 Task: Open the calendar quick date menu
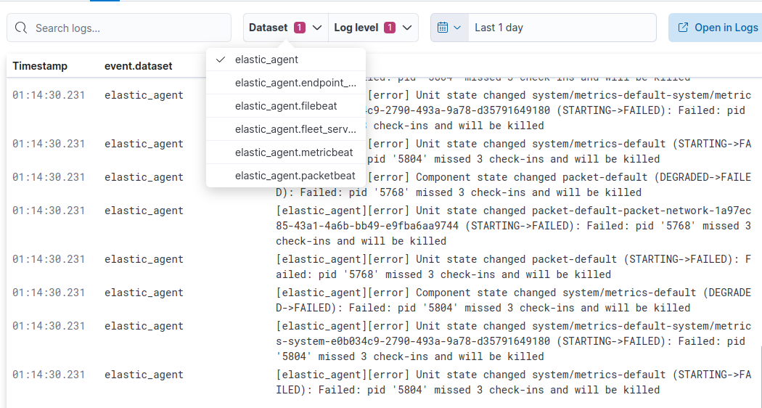[x=449, y=28]
